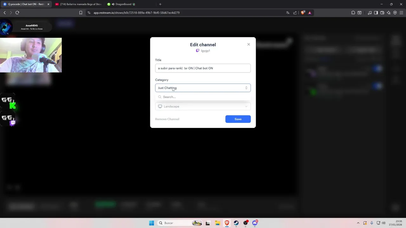
Task: Show hidden system tray icons
Action: pyautogui.click(x=358, y=223)
